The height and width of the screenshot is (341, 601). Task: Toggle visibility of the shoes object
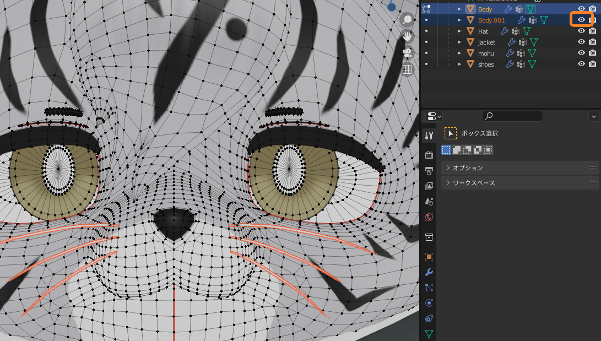coord(582,64)
